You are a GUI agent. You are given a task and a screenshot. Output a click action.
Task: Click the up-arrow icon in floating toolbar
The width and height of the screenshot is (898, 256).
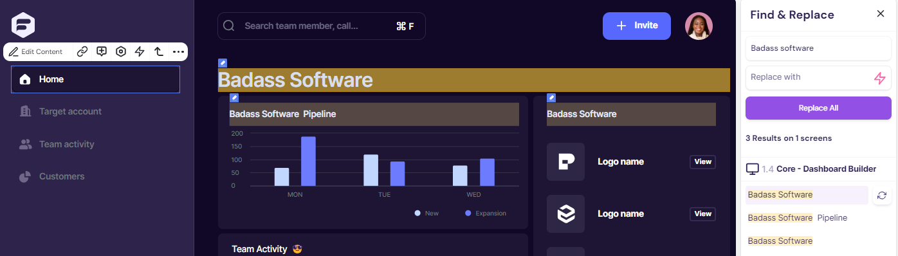[158, 51]
